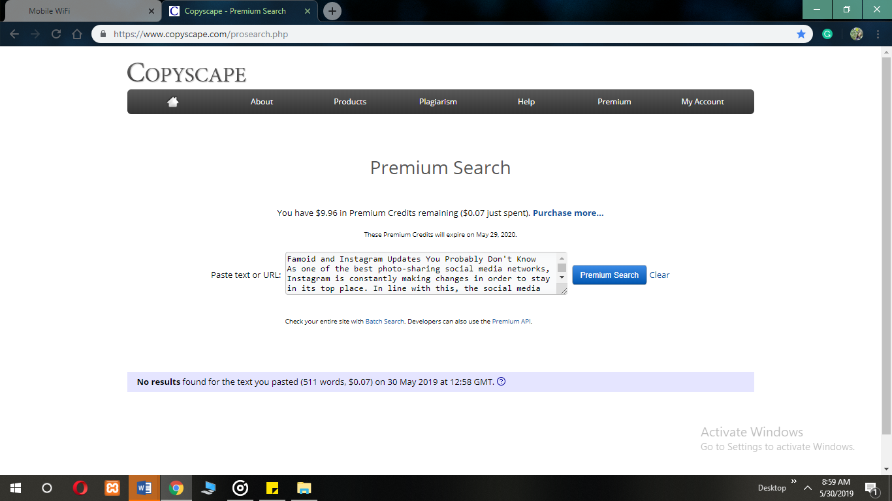Click the Premium Search button
The image size is (892, 501).
click(x=609, y=275)
